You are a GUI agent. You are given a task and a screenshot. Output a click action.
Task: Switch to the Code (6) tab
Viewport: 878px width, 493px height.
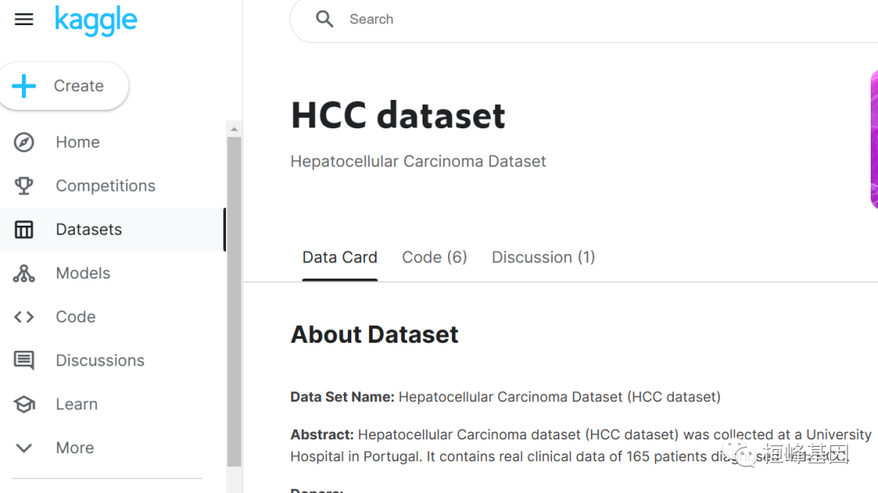(x=434, y=257)
